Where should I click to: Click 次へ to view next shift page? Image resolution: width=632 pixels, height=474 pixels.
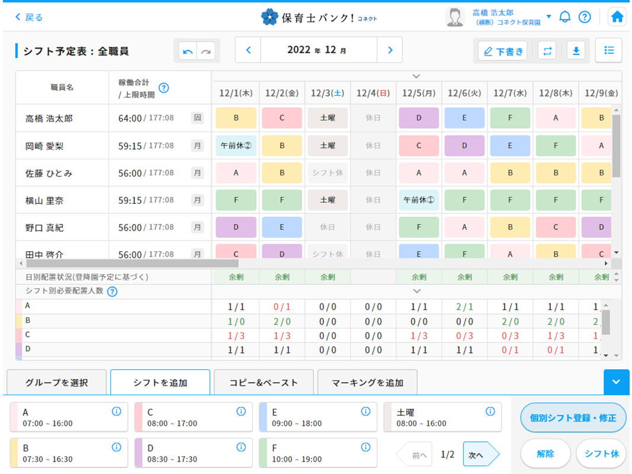480,454
